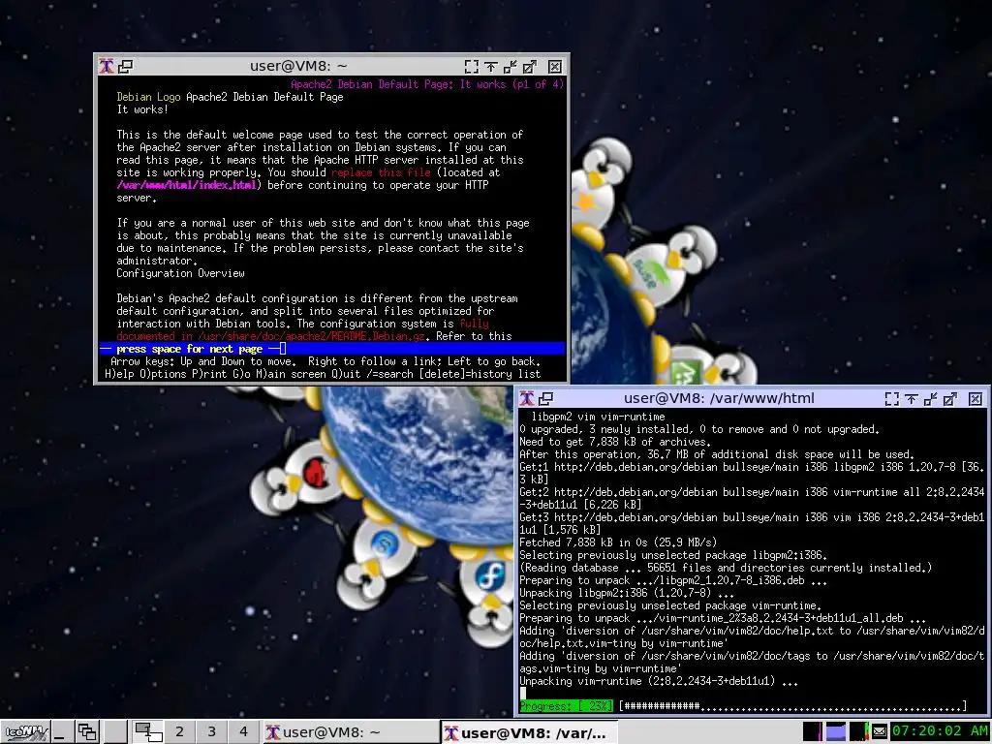Click 'Unpacking vim-runtime' terminal line

click(659, 681)
